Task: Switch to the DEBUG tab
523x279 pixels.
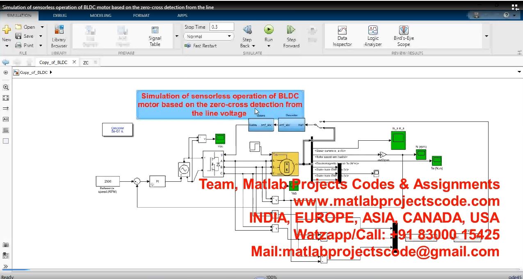Action: tap(60, 16)
